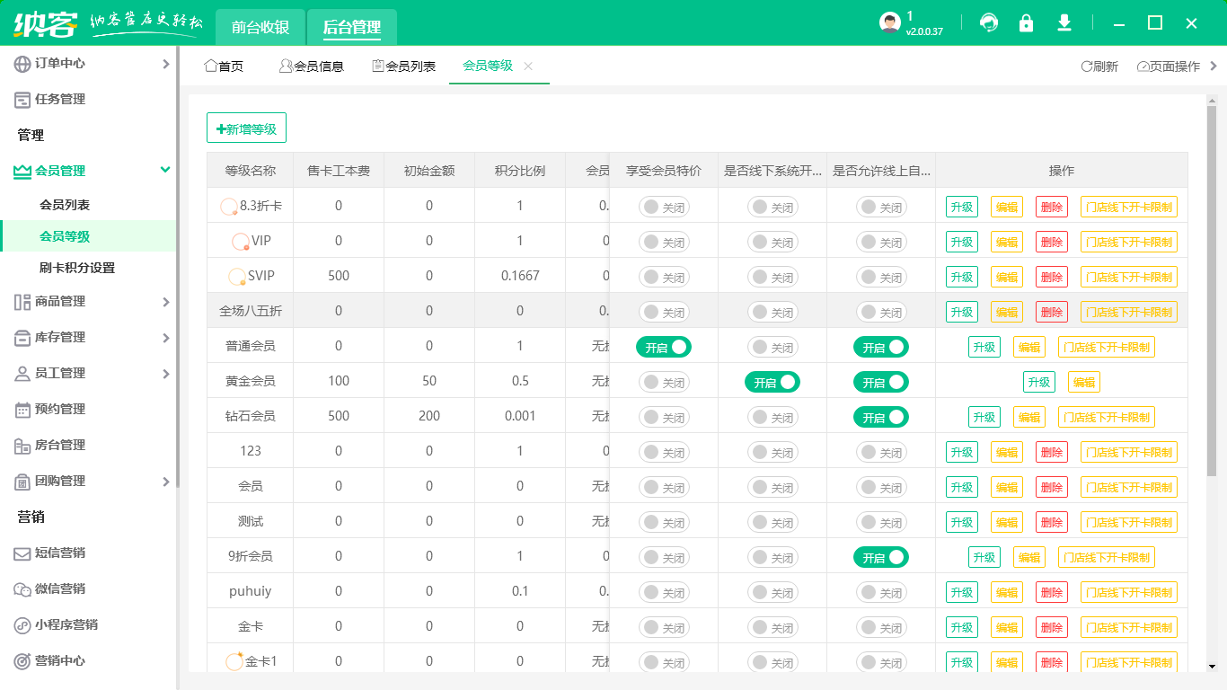Viewport: 1227px width, 690px height.
Task: Click 删除 for the SVIP level
Action: pyautogui.click(x=1051, y=277)
